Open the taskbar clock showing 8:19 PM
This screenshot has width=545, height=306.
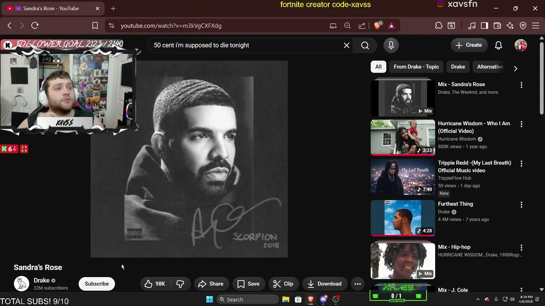coord(526,299)
